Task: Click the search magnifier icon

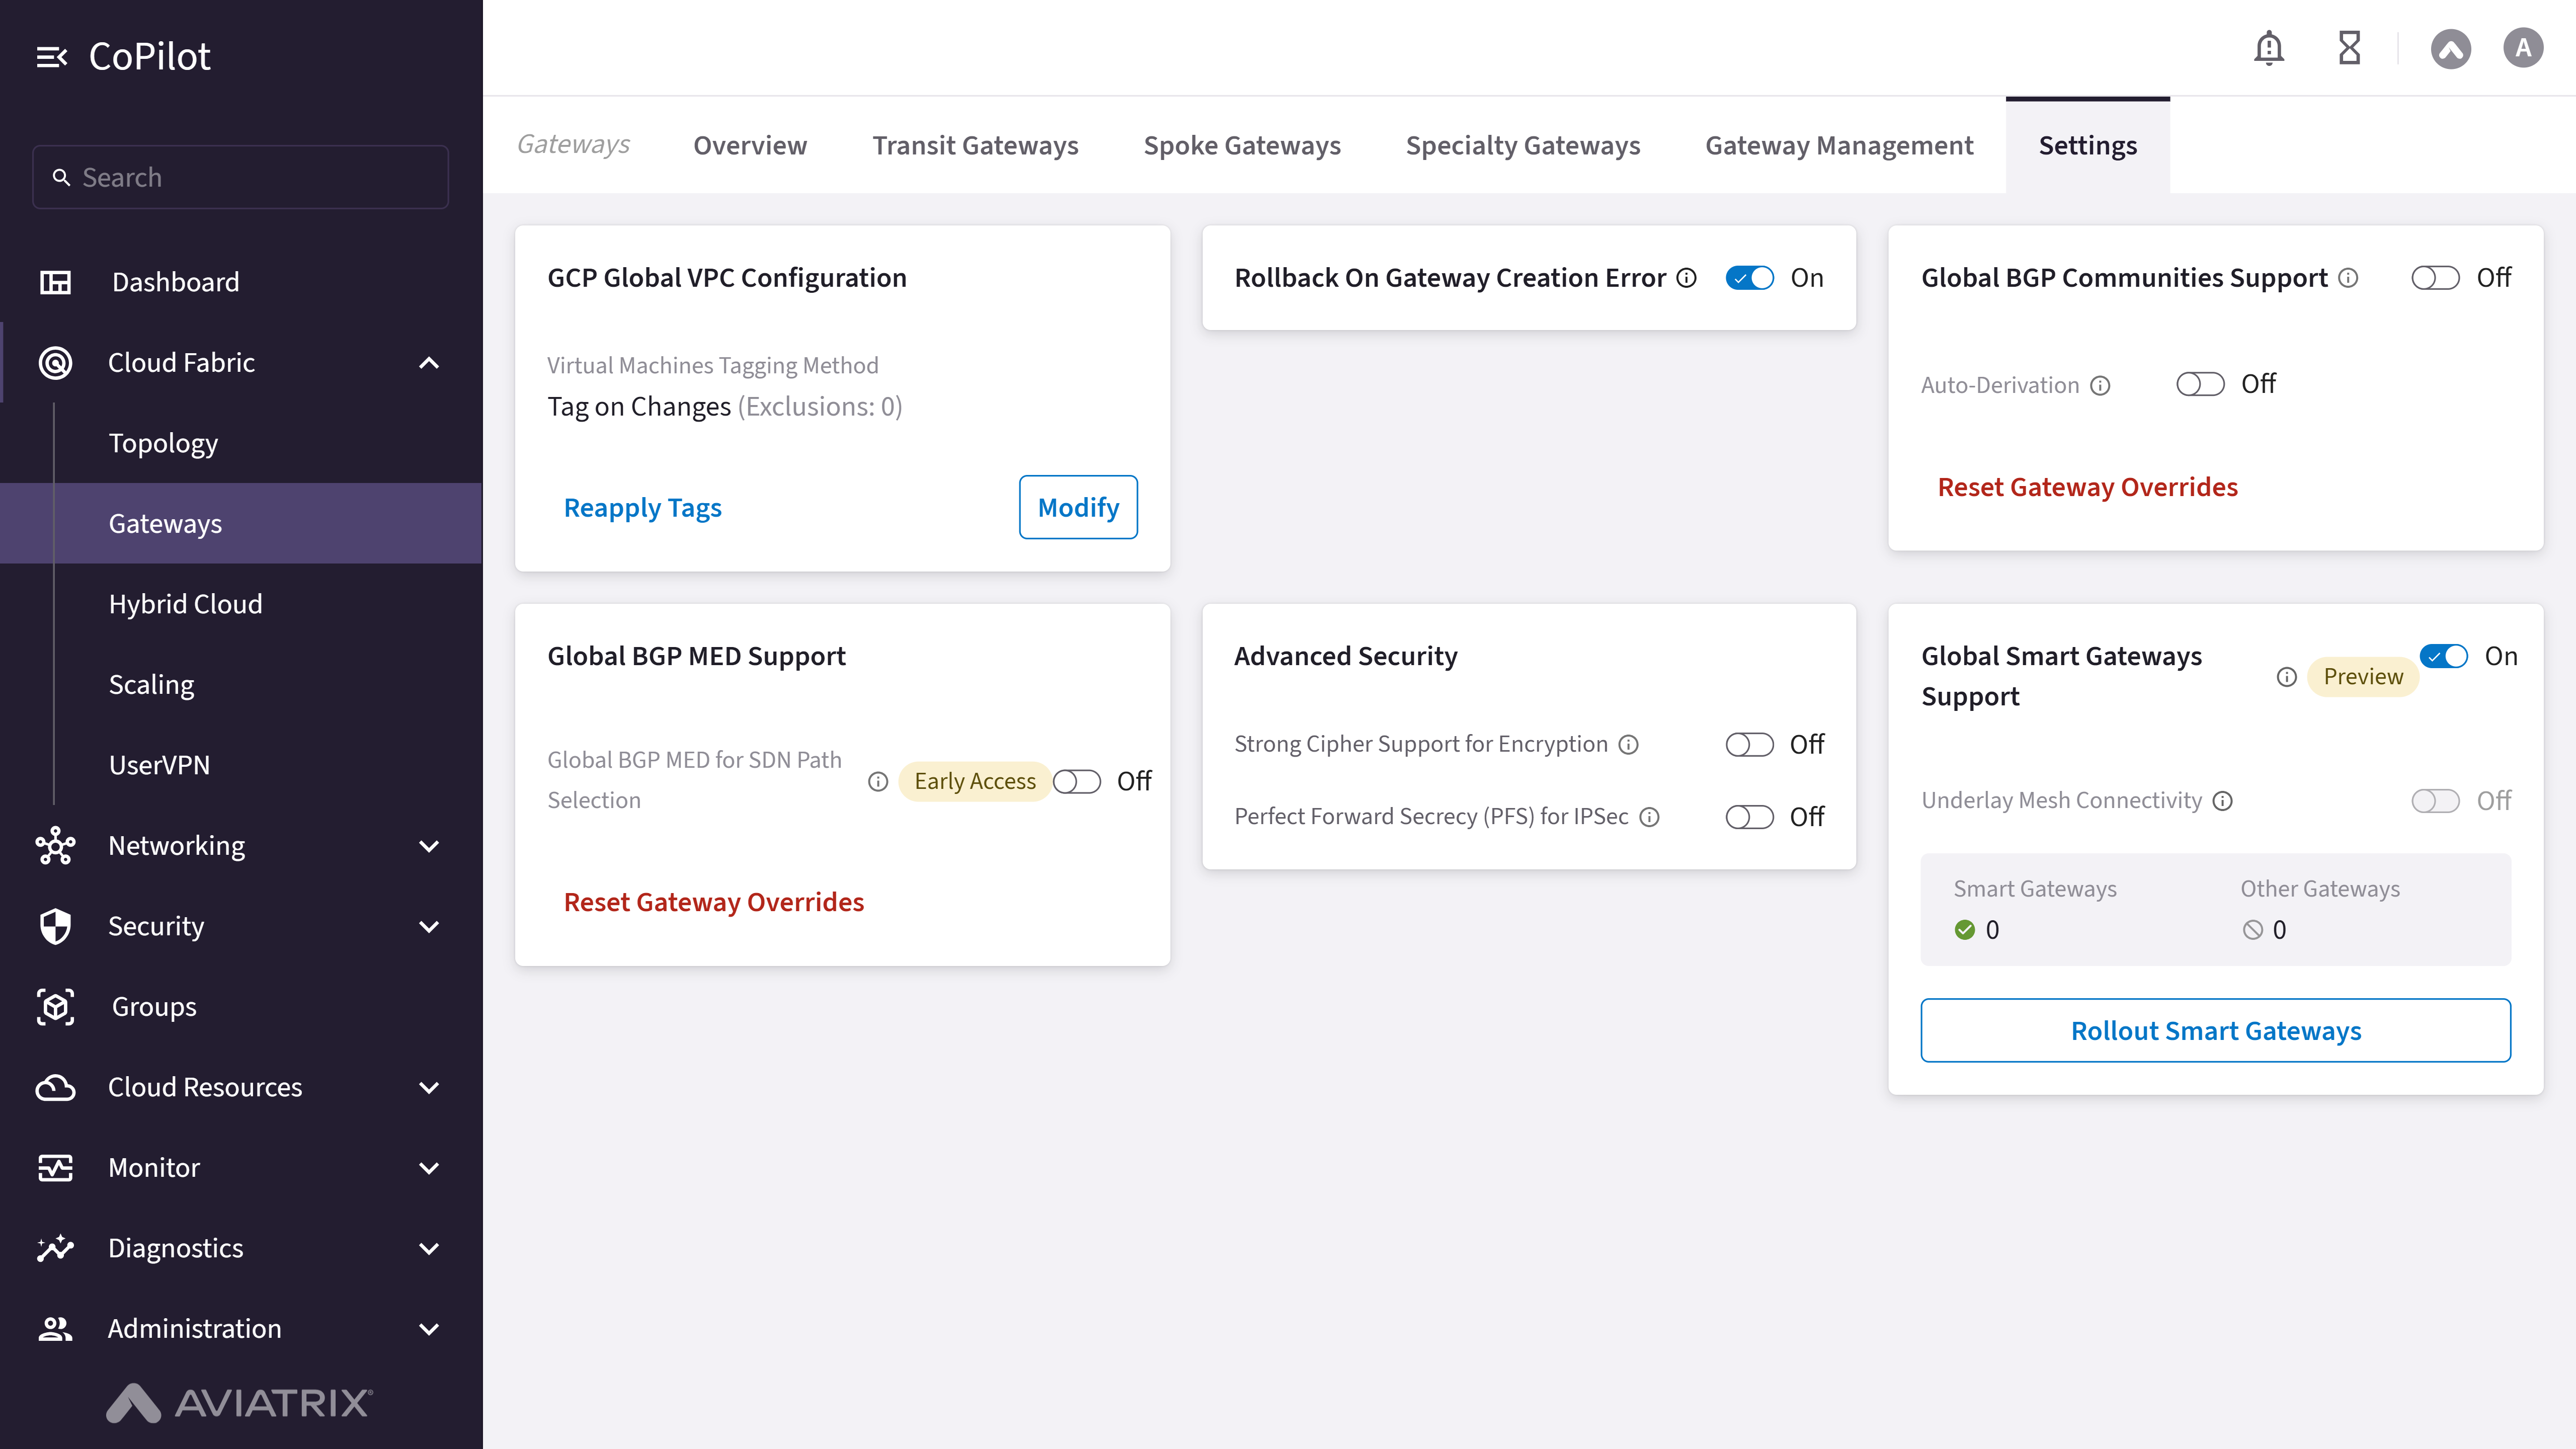Action: tap(61, 177)
